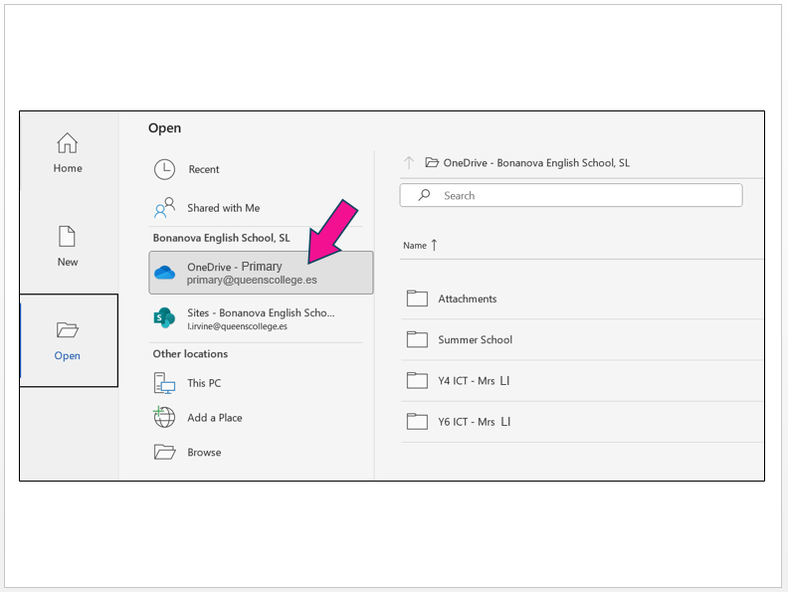788x592 pixels.
Task: Click the OneDrive breadcrumb path text
Action: (536, 163)
